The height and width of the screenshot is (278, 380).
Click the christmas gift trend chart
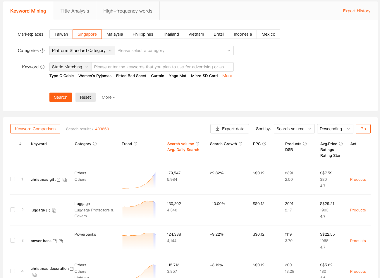139,180
